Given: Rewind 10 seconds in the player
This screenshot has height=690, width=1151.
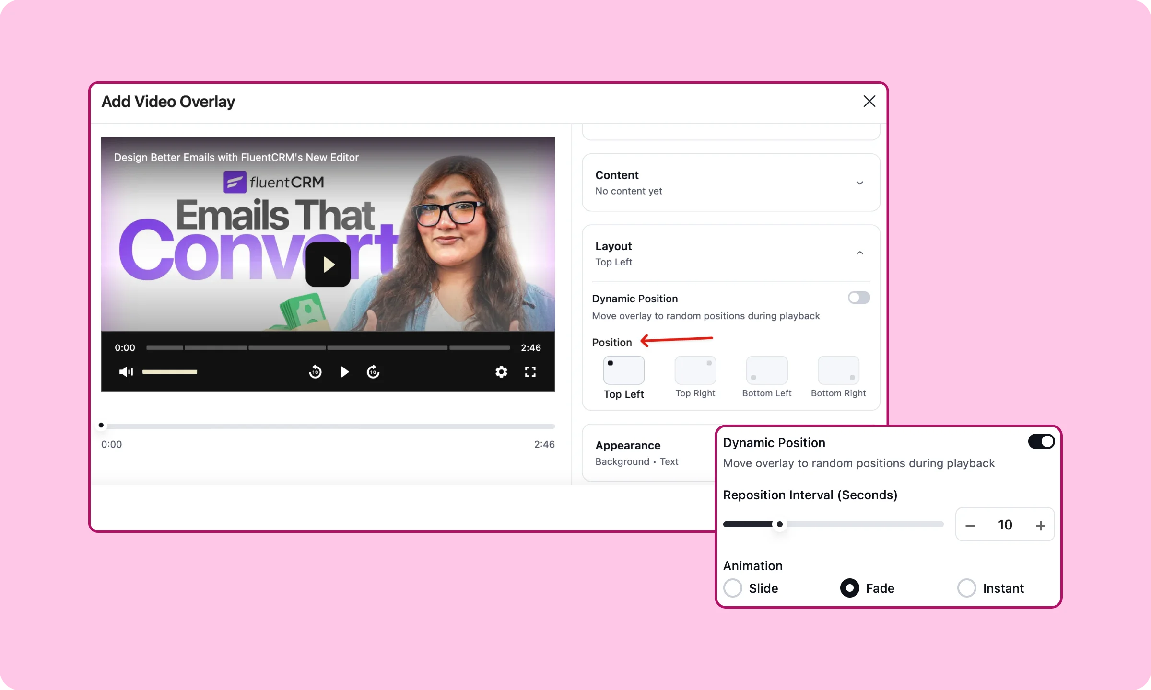Looking at the screenshot, I should pos(315,372).
